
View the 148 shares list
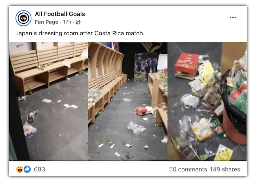coord(225,169)
